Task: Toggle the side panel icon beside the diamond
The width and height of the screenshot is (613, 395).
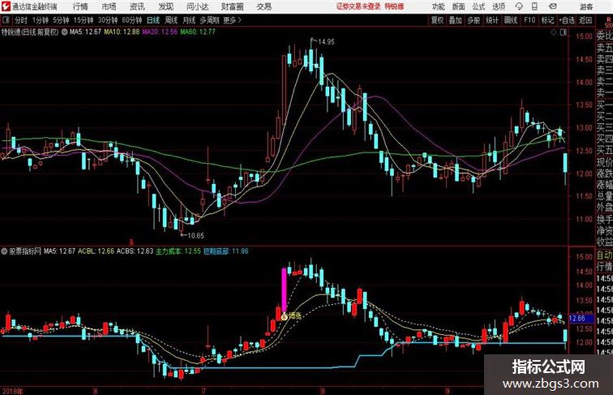Action: (563, 32)
